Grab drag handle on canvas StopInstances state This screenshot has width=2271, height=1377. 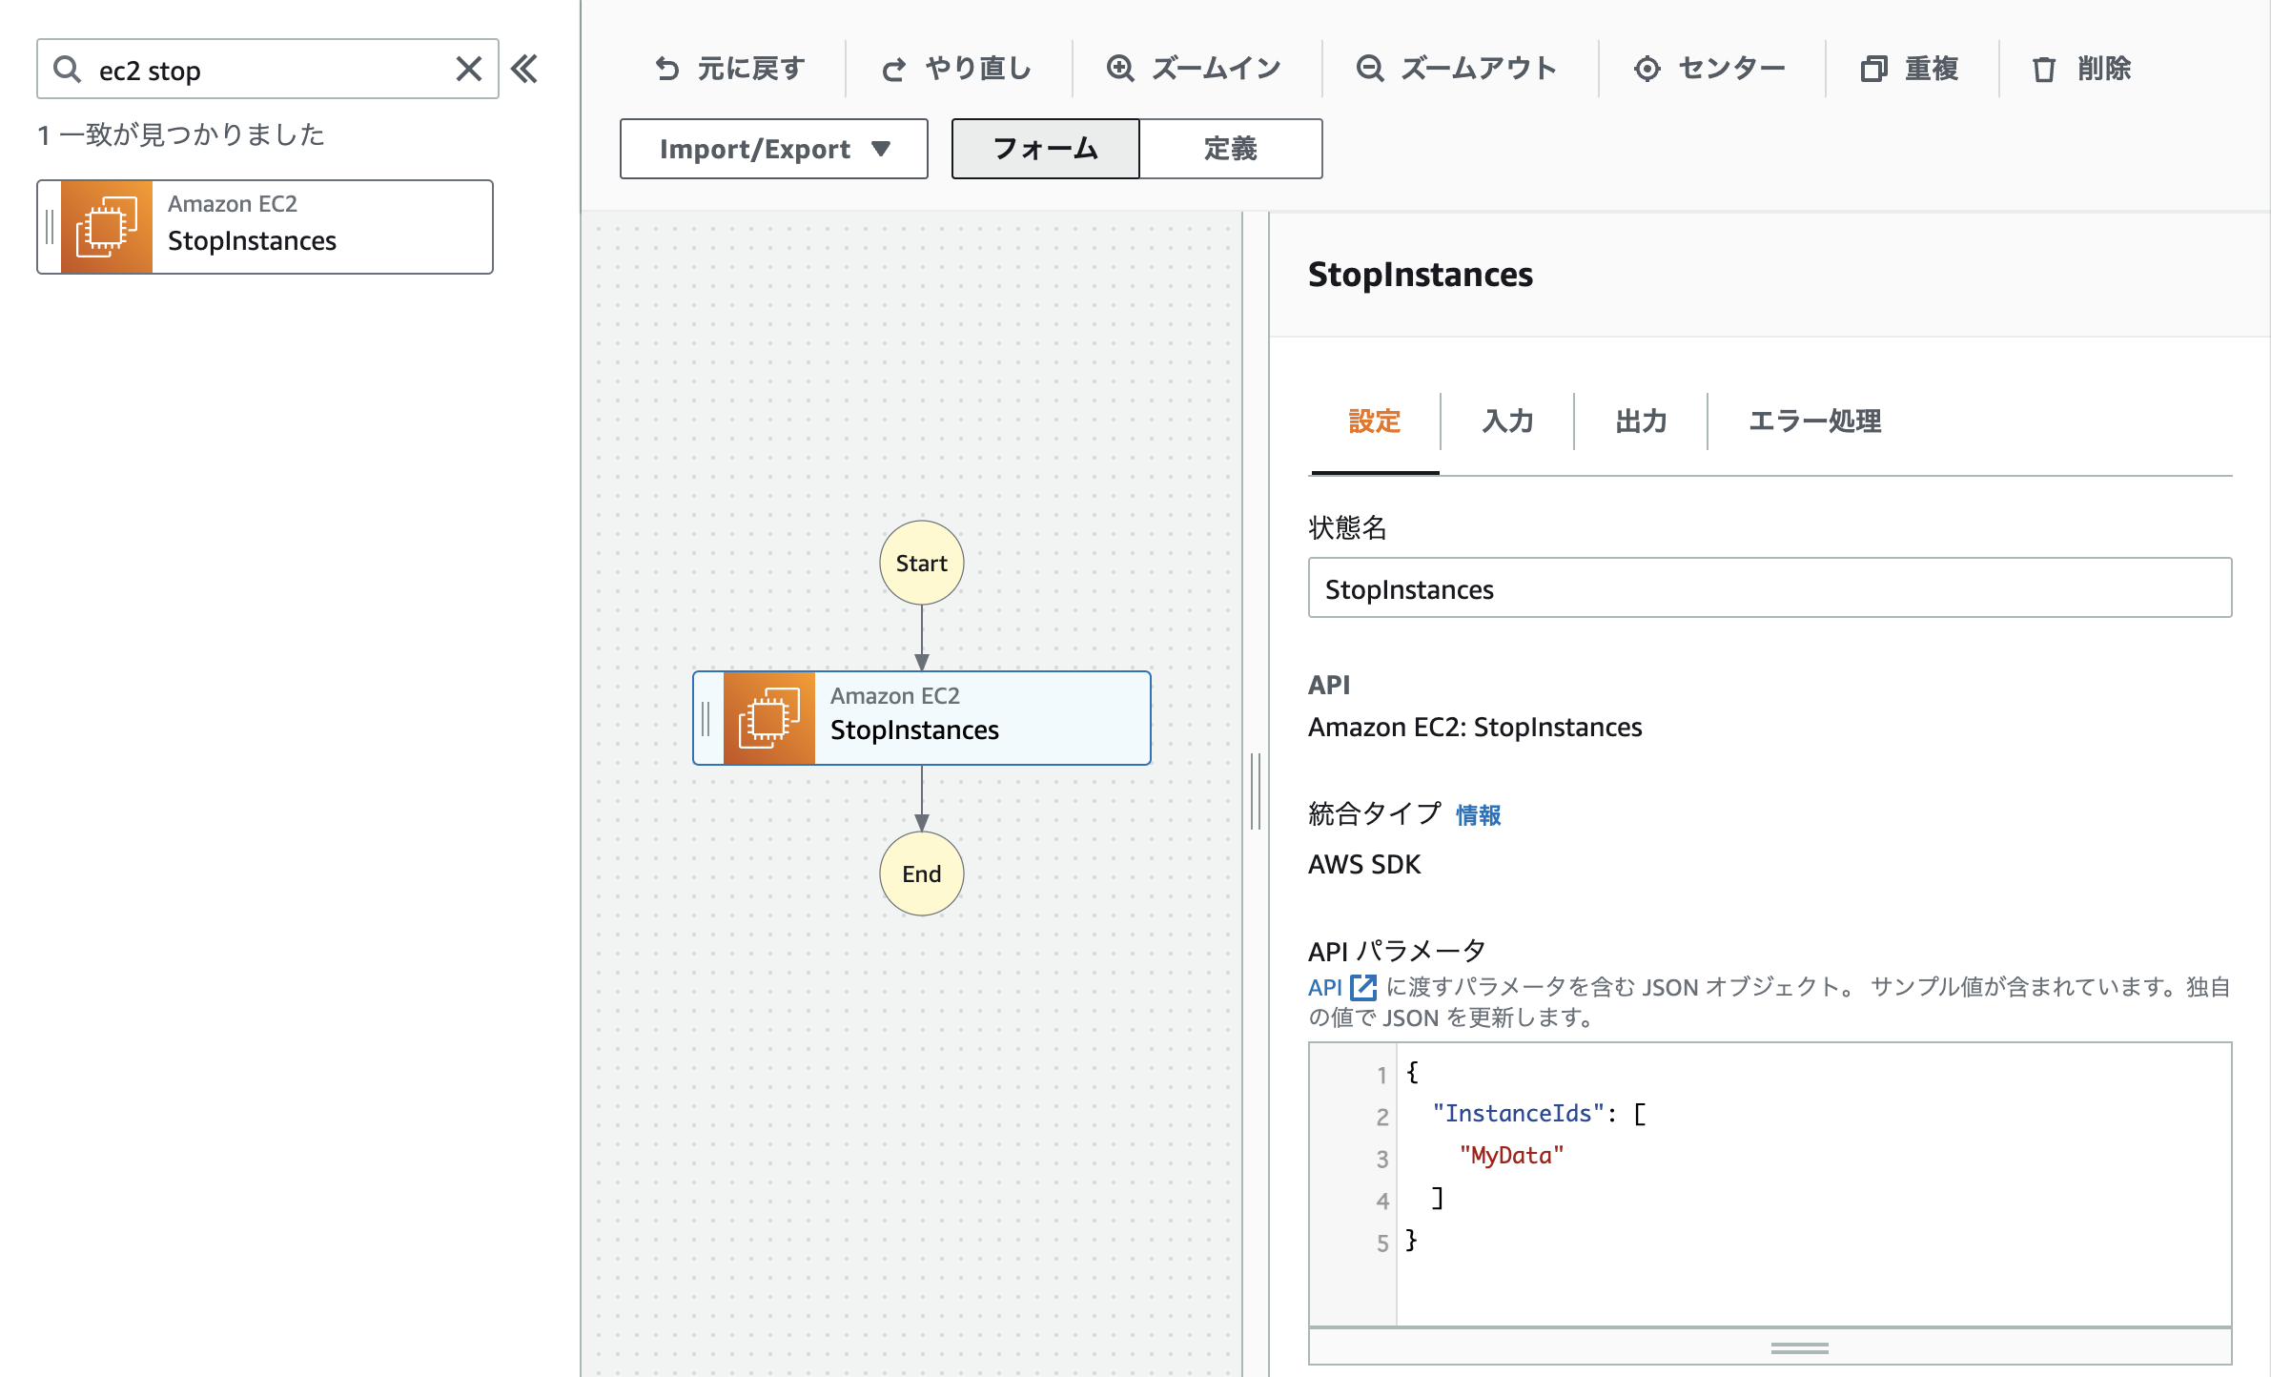coord(706,718)
